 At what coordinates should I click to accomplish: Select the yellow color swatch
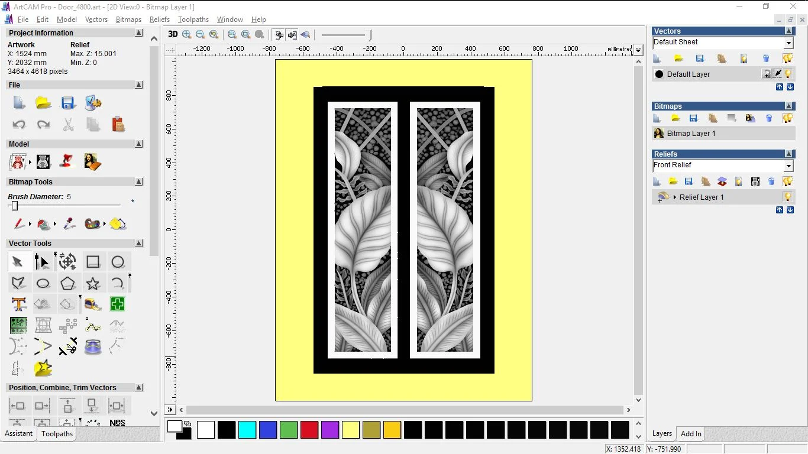click(x=351, y=430)
